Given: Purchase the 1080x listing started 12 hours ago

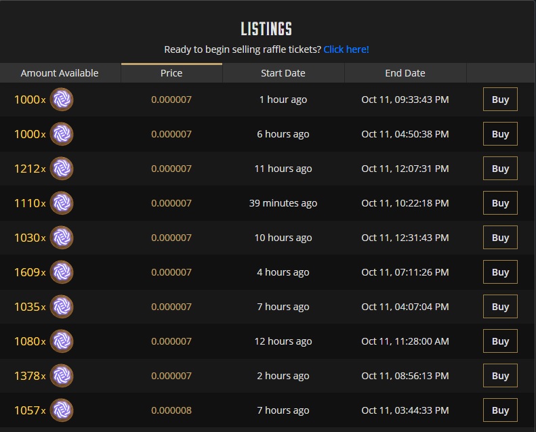Looking at the screenshot, I should coord(500,341).
